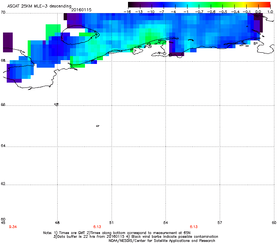277x243 pixels.
Task: Click the '-1' color scale label
Action: 186,12
